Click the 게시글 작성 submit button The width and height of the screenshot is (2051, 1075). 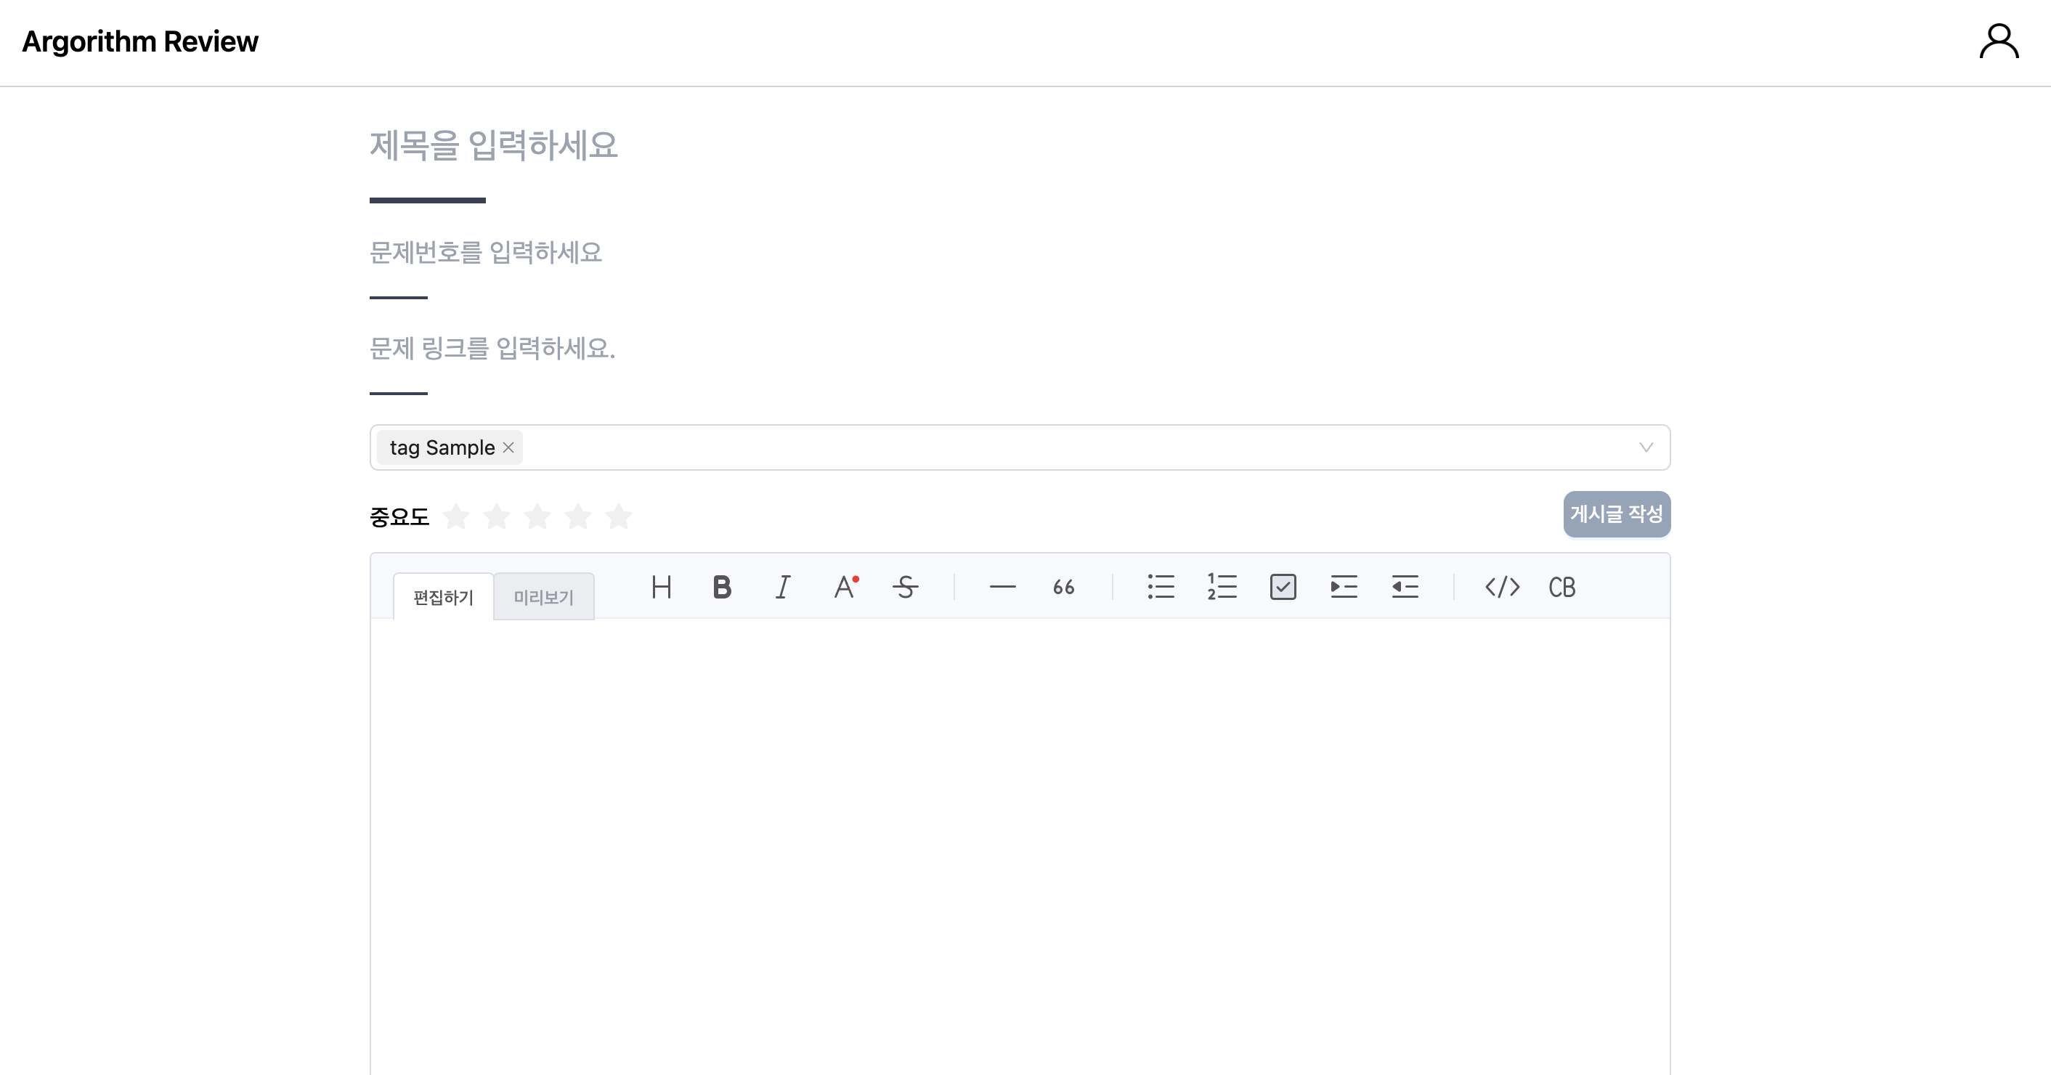click(1616, 514)
